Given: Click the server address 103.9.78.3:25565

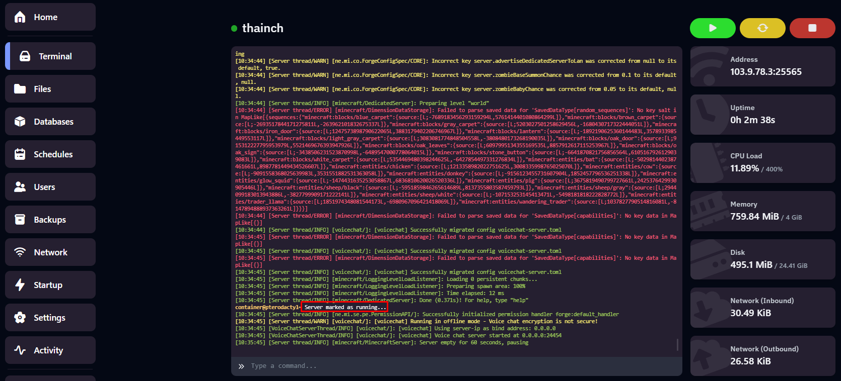Looking at the screenshot, I should pyautogui.click(x=765, y=72).
